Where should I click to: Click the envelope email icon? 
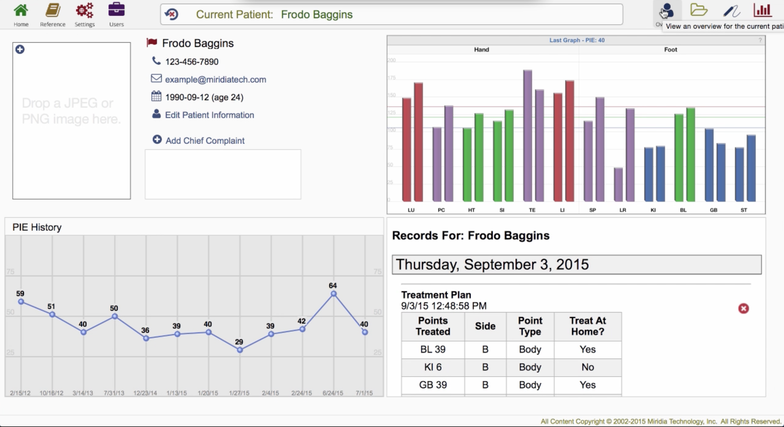[156, 78]
